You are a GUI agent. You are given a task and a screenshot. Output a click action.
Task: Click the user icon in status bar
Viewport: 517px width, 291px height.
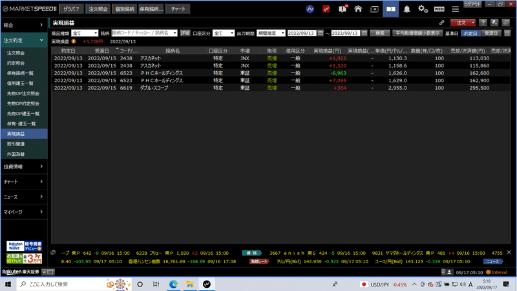coord(449,272)
